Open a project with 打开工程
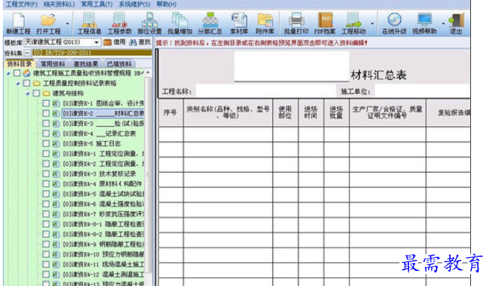 48,24
